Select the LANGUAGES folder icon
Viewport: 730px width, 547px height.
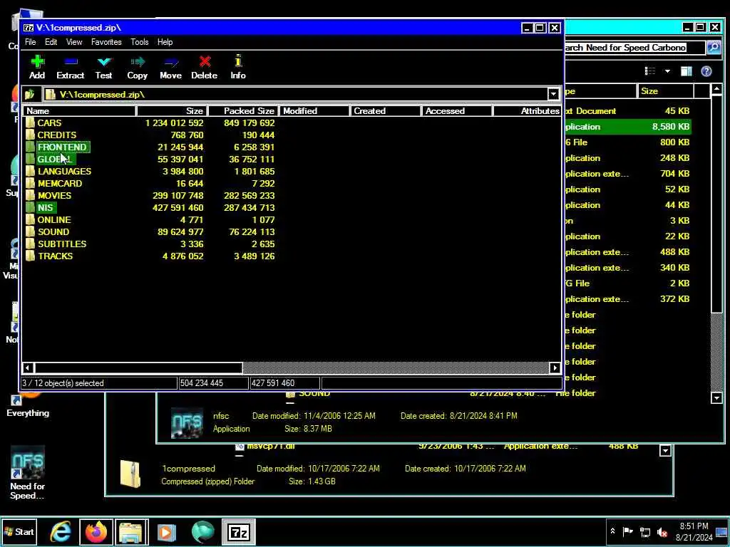tap(30, 171)
